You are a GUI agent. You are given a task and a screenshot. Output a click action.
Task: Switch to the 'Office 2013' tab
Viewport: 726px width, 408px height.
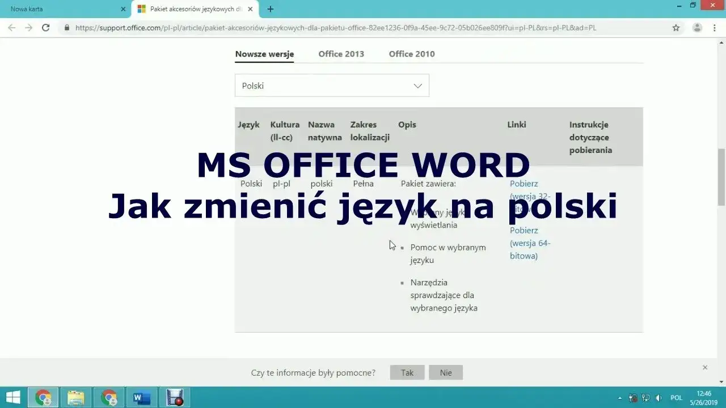(341, 54)
